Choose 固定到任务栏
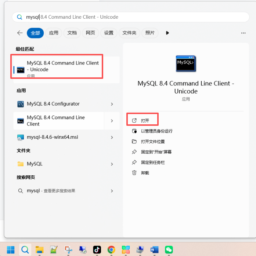The image size is (256, 256). coord(148,162)
